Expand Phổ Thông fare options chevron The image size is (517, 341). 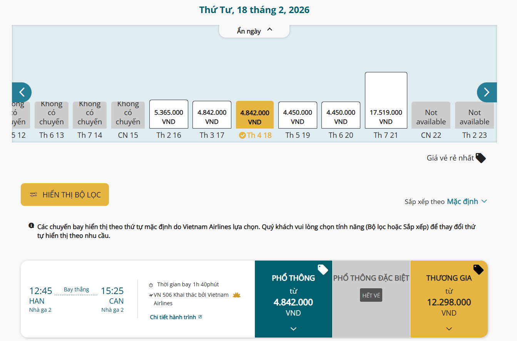point(293,329)
